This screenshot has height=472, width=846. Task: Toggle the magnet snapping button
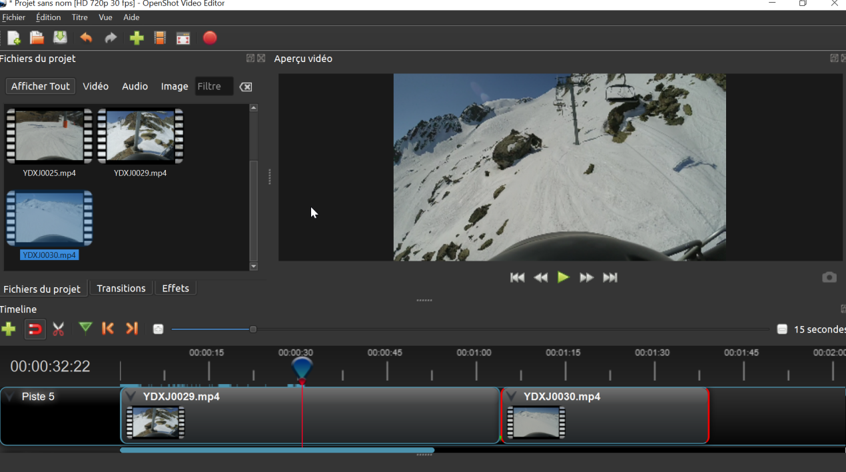tap(35, 329)
